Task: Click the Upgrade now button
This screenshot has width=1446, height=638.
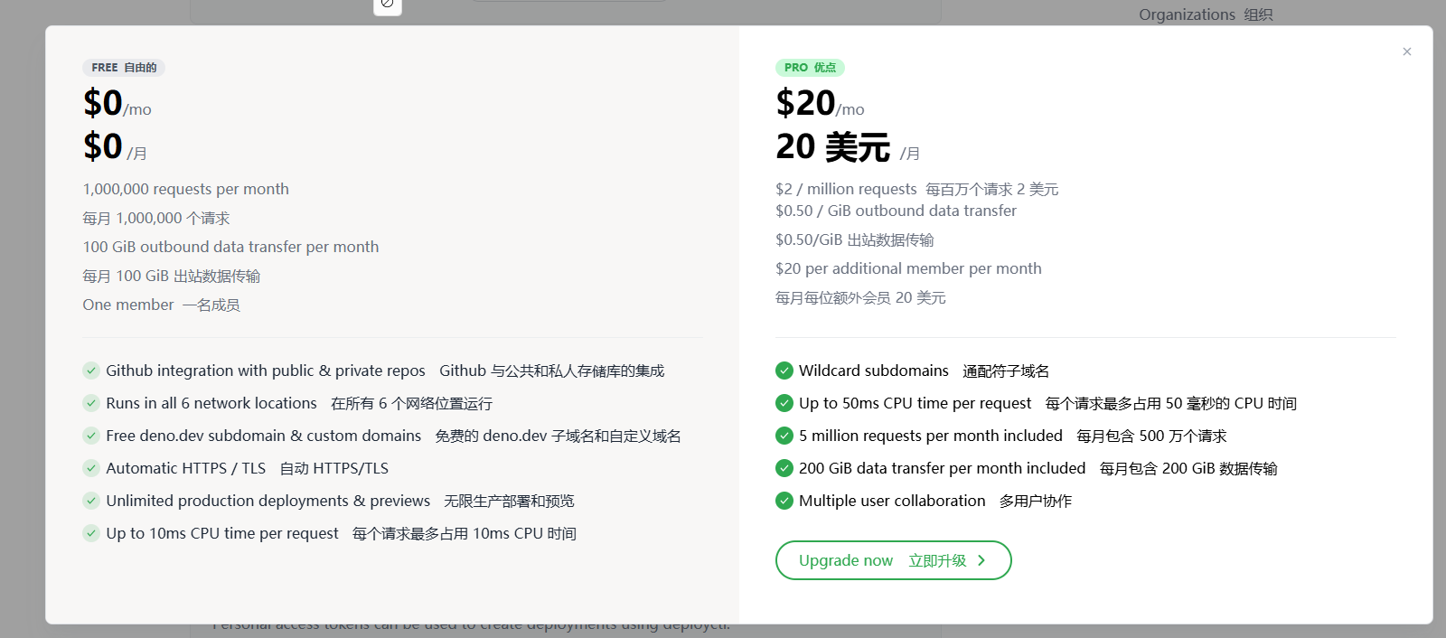Action: 893,560
